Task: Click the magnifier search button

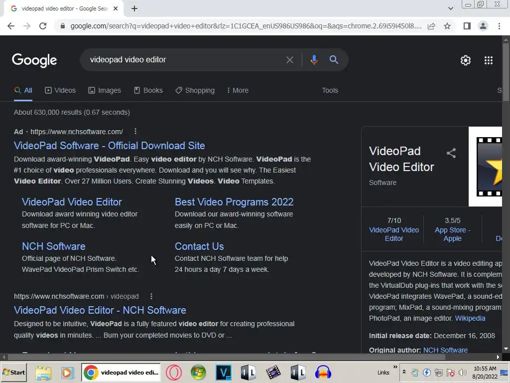Action: [x=334, y=60]
